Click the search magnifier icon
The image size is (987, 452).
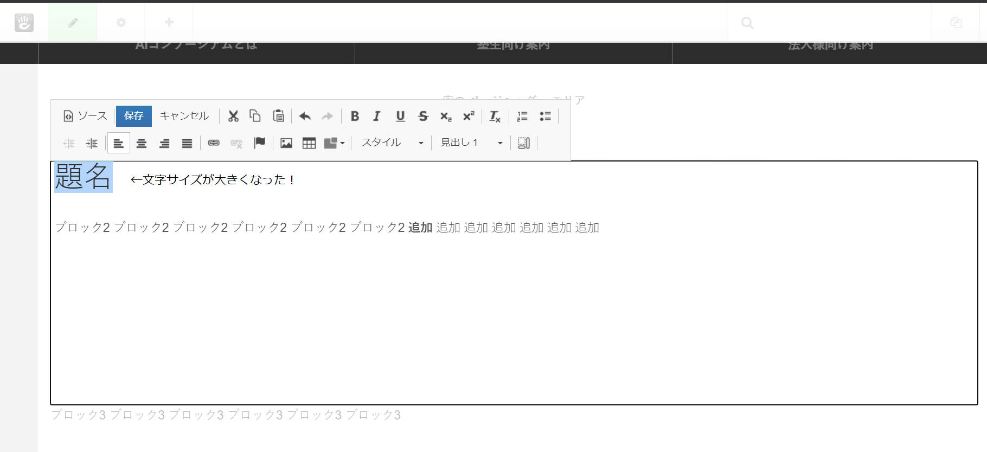click(x=747, y=23)
